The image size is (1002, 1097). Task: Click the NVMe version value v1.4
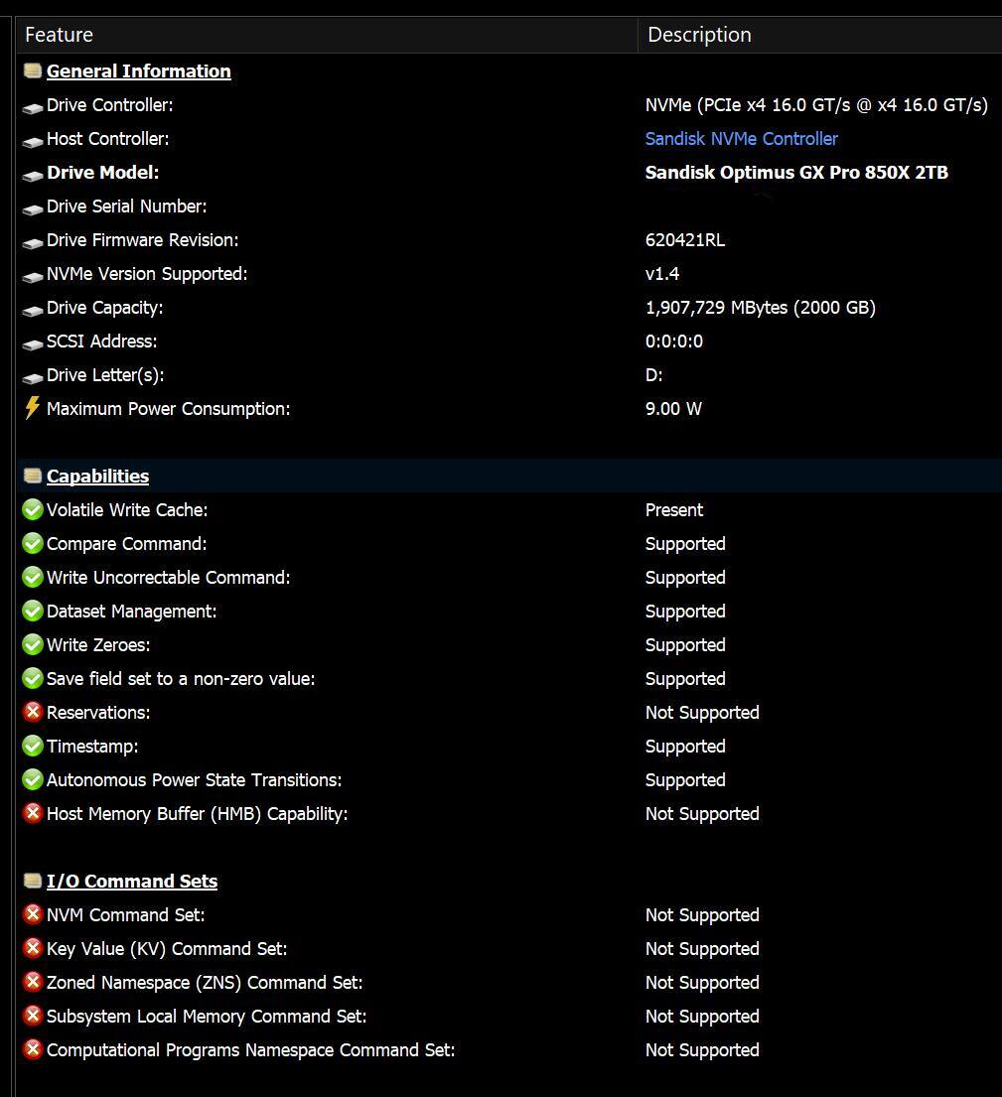coord(662,274)
